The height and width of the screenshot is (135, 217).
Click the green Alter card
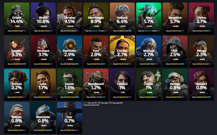[149, 18]
